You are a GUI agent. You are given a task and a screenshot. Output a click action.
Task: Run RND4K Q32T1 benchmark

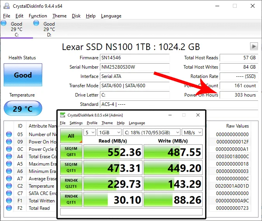[71, 183]
